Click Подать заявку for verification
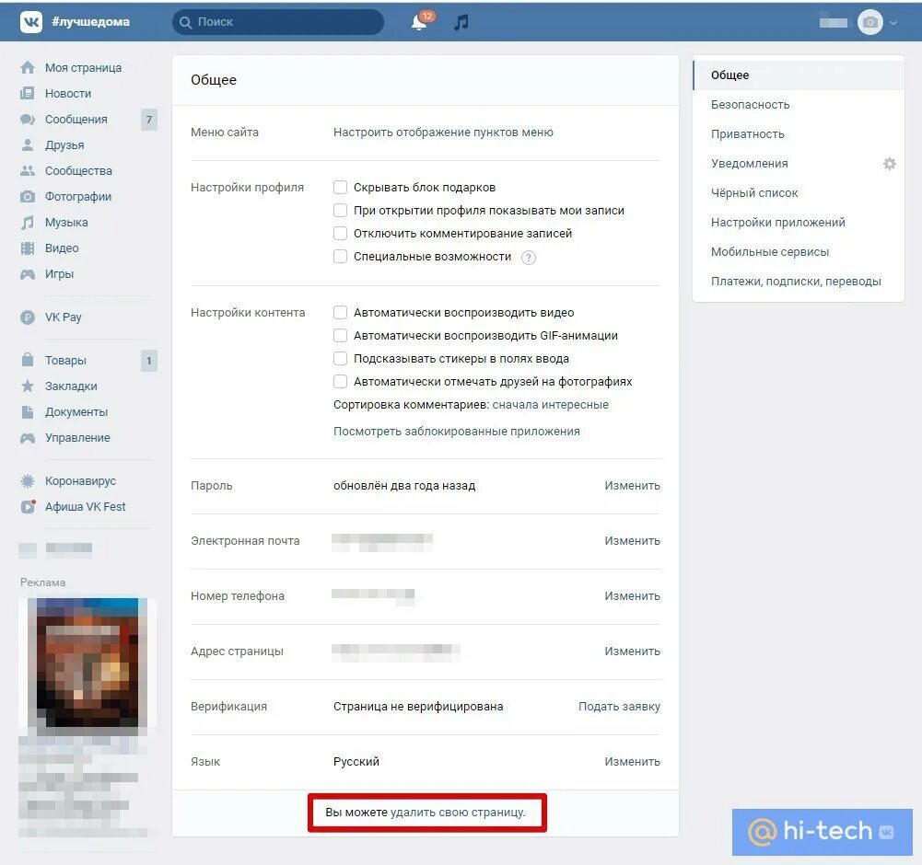This screenshot has width=922, height=865. 619,707
